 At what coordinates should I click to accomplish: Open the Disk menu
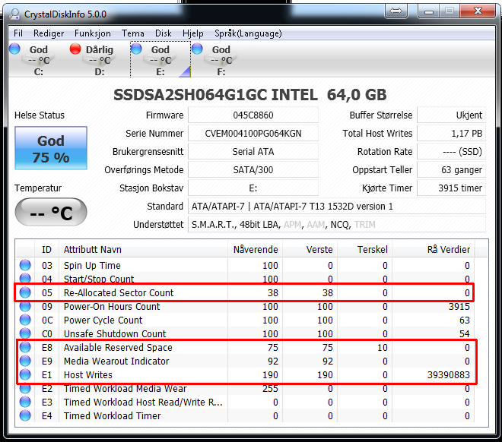164,33
